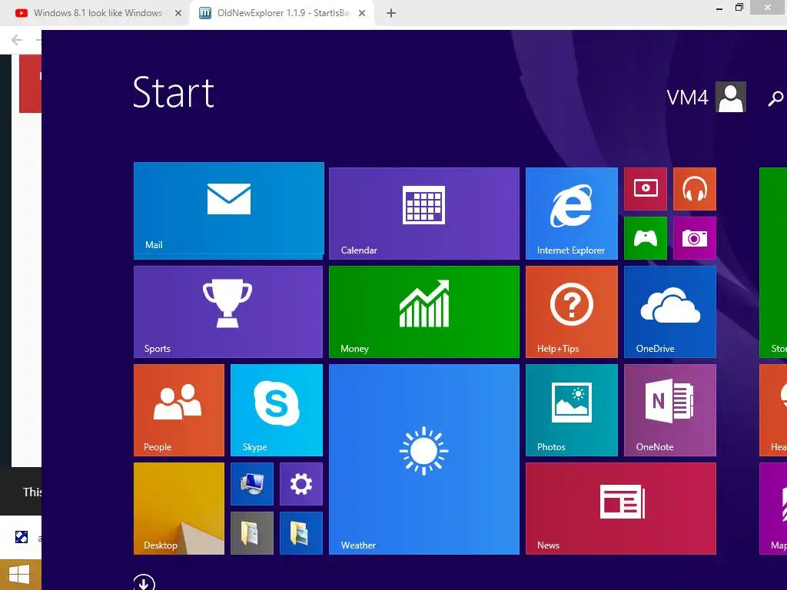The height and width of the screenshot is (590, 787).
Task: Click the Windows Start button in taskbar
Action: tap(20, 575)
